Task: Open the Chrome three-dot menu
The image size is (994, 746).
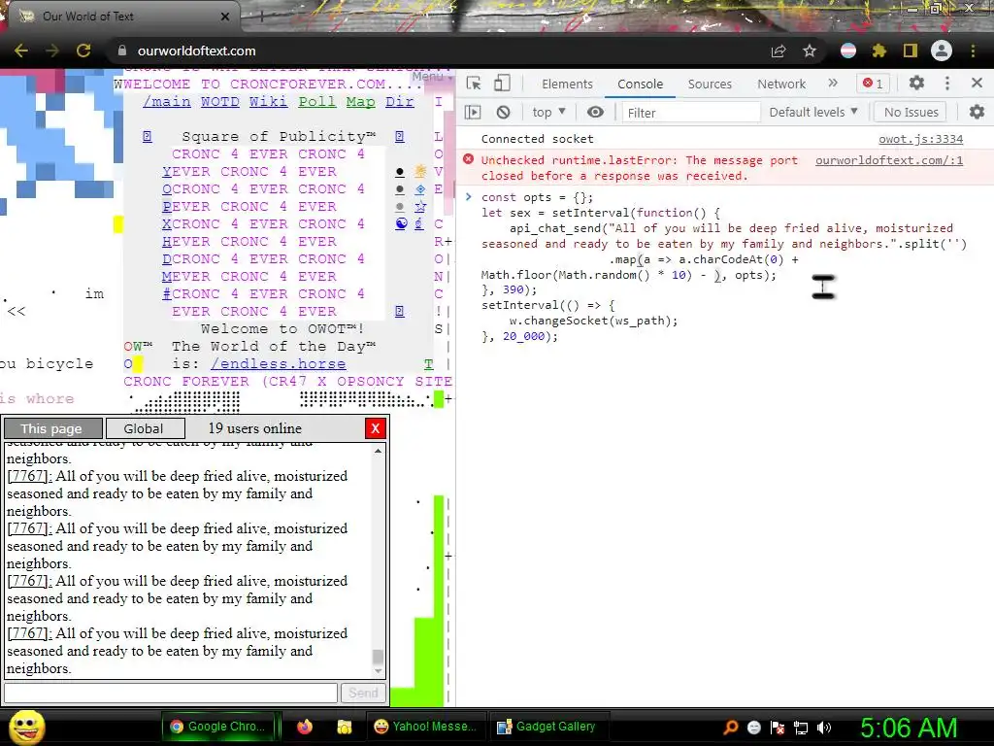Action: tap(973, 51)
